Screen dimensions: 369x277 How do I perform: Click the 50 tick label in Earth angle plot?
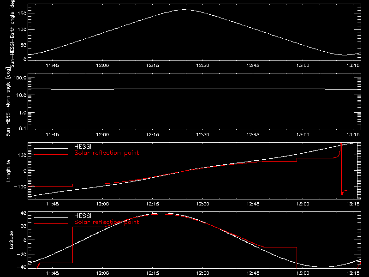pyautogui.click(x=24, y=45)
